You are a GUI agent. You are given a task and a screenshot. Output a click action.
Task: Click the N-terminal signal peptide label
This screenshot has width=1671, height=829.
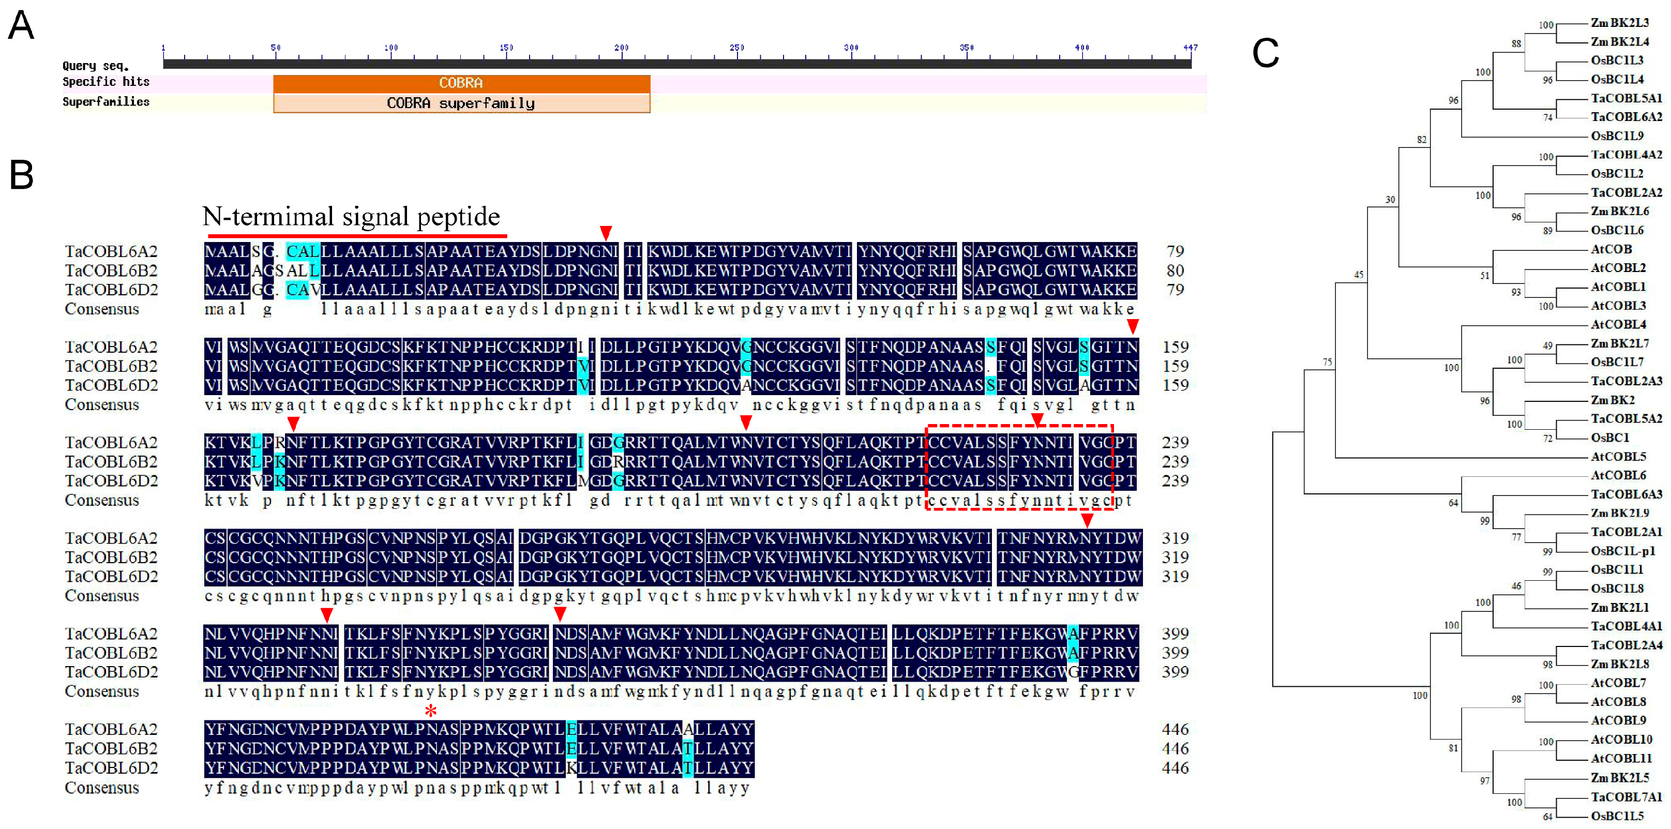click(351, 216)
